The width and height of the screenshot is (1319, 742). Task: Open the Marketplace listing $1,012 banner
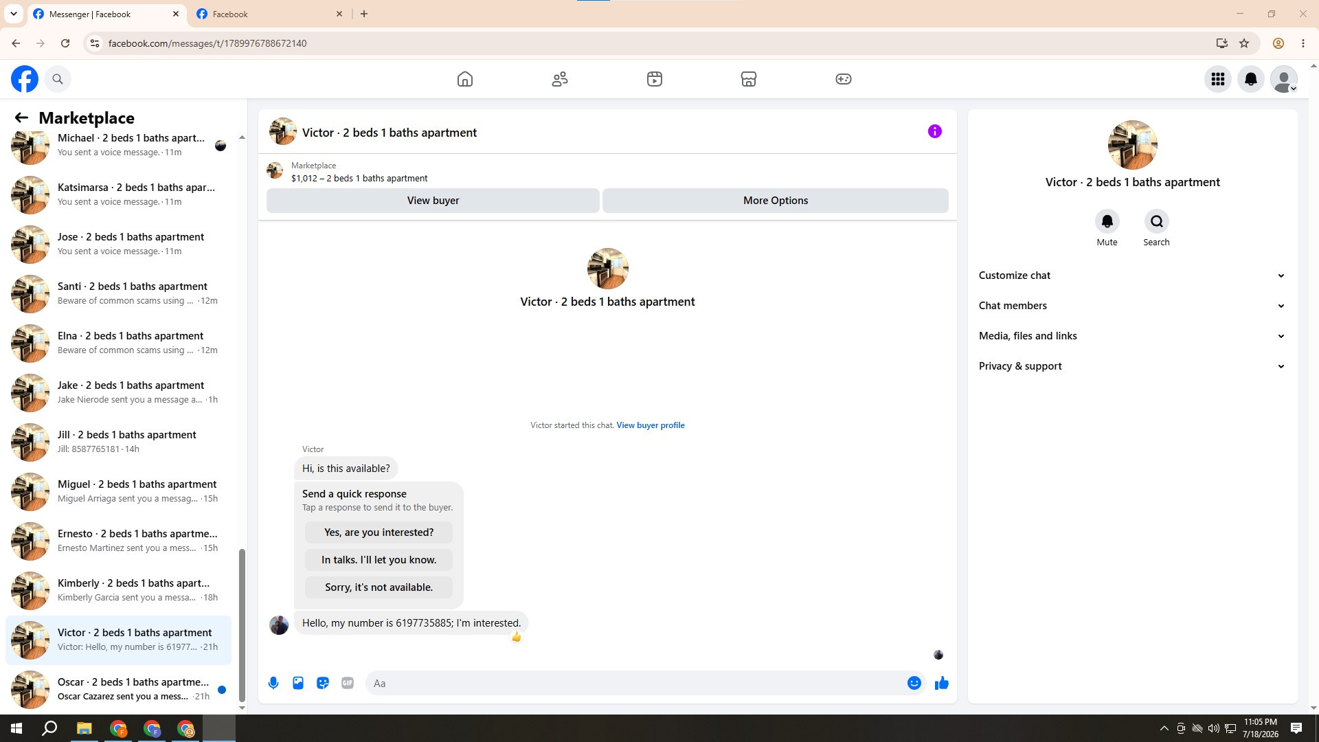[x=607, y=172]
